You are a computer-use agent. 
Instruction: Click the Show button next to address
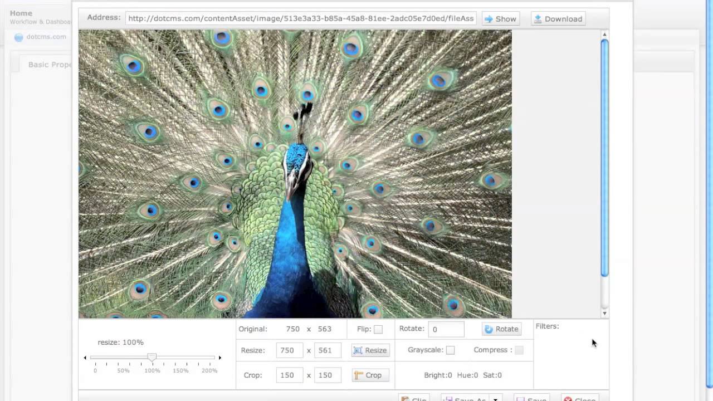point(500,19)
